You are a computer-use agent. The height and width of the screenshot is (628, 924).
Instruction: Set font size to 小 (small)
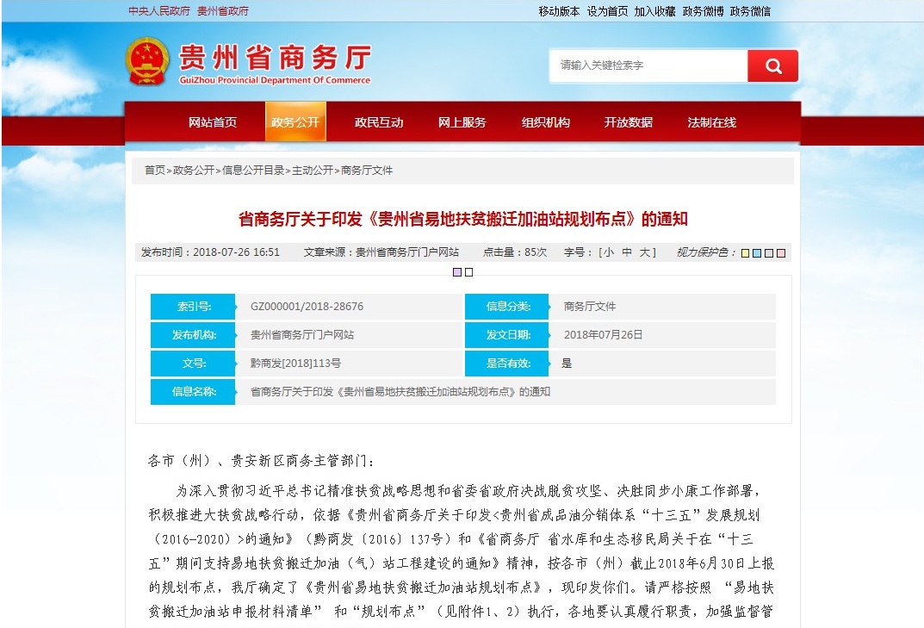[x=608, y=252]
